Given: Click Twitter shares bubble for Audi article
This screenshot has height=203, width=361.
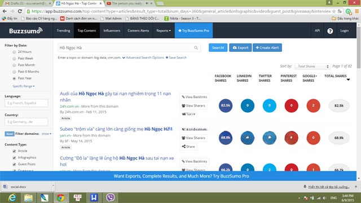Looking at the screenshot, I should pos(270,105).
